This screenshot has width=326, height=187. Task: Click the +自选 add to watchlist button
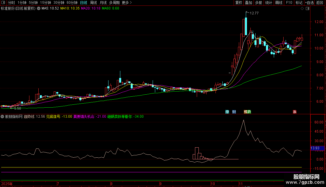click(x=309, y=3)
